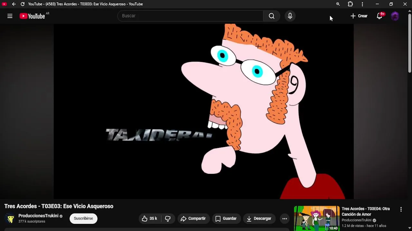Click the YouTube app icon in title bar
Screen dimensions: 412x231
(x=4, y=4)
